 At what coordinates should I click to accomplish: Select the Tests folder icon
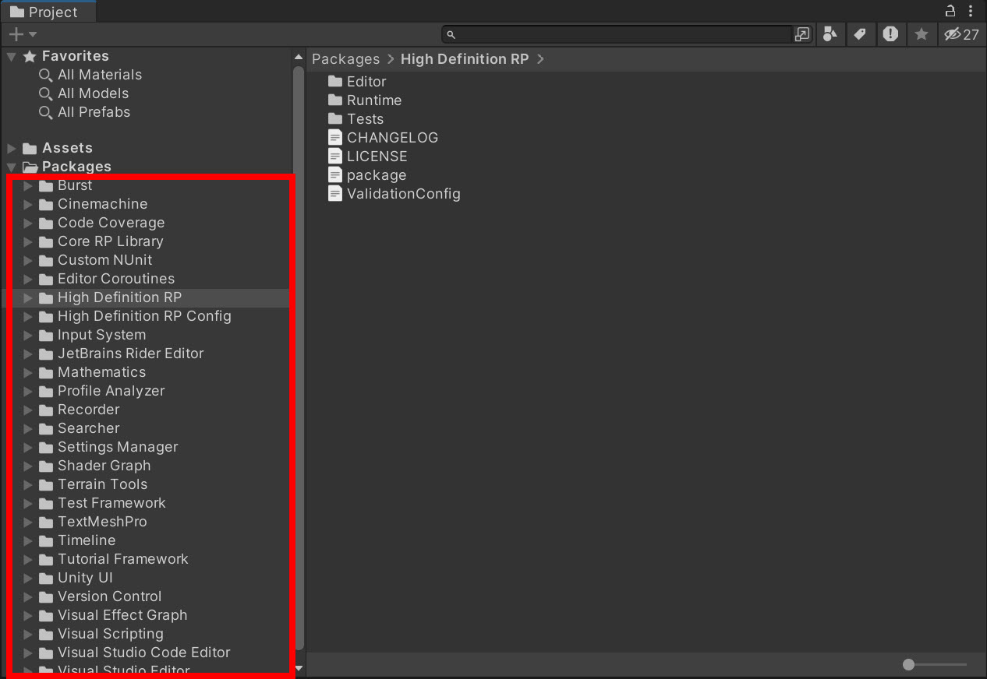tap(335, 119)
